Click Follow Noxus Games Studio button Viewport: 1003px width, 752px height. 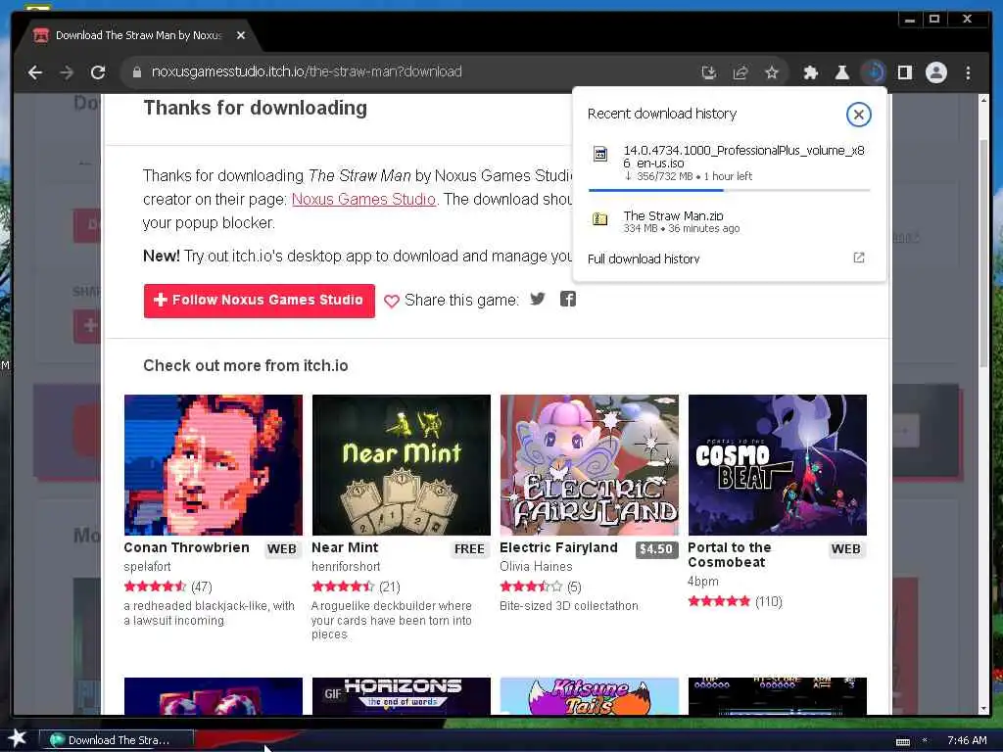pyautogui.click(x=259, y=301)
